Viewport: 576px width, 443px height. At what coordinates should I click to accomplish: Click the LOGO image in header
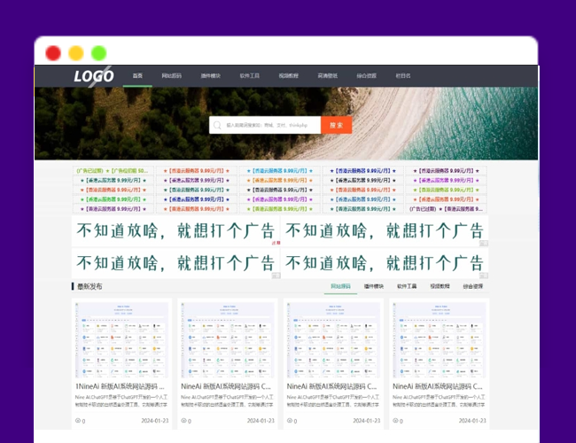(93, 76)
